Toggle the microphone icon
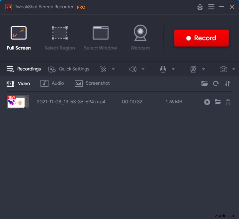This screenshot has width=239, height=219. coord(163,69)
